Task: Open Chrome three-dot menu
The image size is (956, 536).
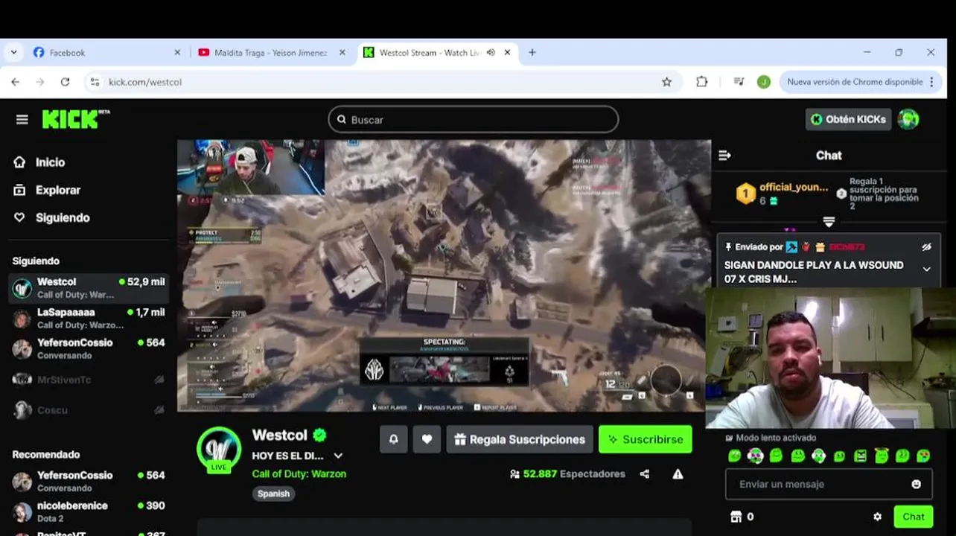Action: [931, 82]
